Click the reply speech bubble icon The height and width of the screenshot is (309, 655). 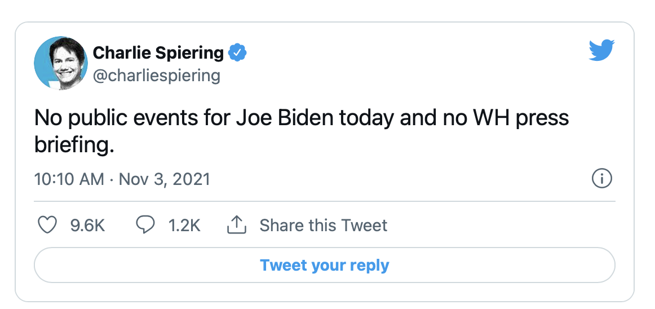(145, 226)
